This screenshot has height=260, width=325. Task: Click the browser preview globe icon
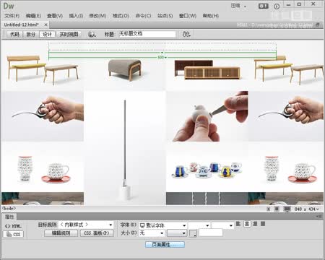click(x=92, y=34)
